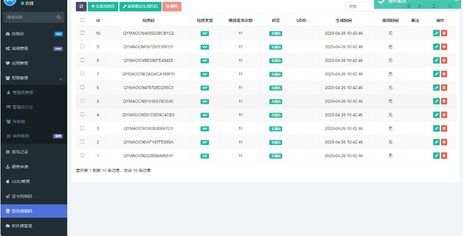Click the App Store avatar logo
Viewport: 463px width, 236px height.
click(10, 2)
